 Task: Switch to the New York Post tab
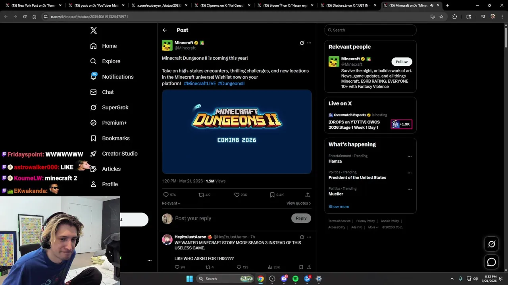pos(33,6)
